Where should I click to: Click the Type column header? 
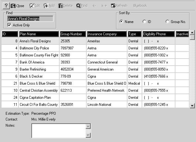click(134, 34)
